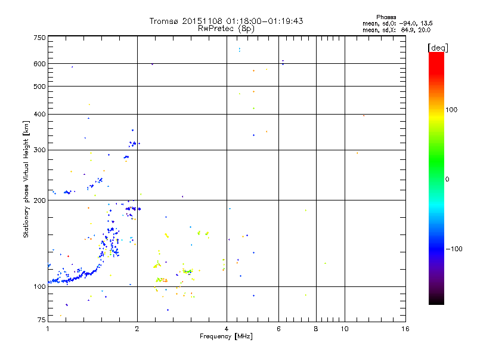Click the x-axis tick label '4'
The width and height of the screenshot is (477, 358).
[x=227, y=329]
